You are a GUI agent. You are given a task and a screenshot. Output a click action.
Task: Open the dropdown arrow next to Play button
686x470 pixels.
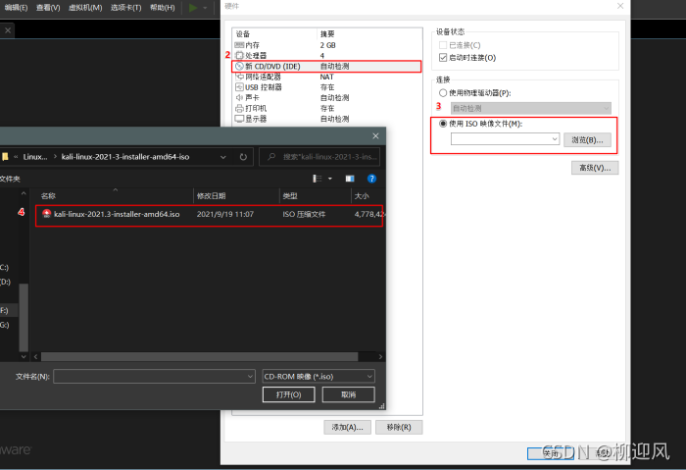coord(205,8)
